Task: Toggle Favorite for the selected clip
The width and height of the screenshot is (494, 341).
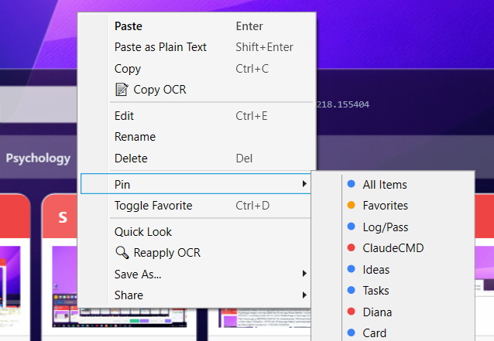Action: (153, 206)
